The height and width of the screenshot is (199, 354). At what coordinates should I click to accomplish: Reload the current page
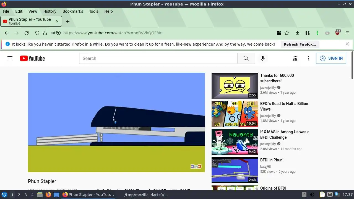click(27, 33)
